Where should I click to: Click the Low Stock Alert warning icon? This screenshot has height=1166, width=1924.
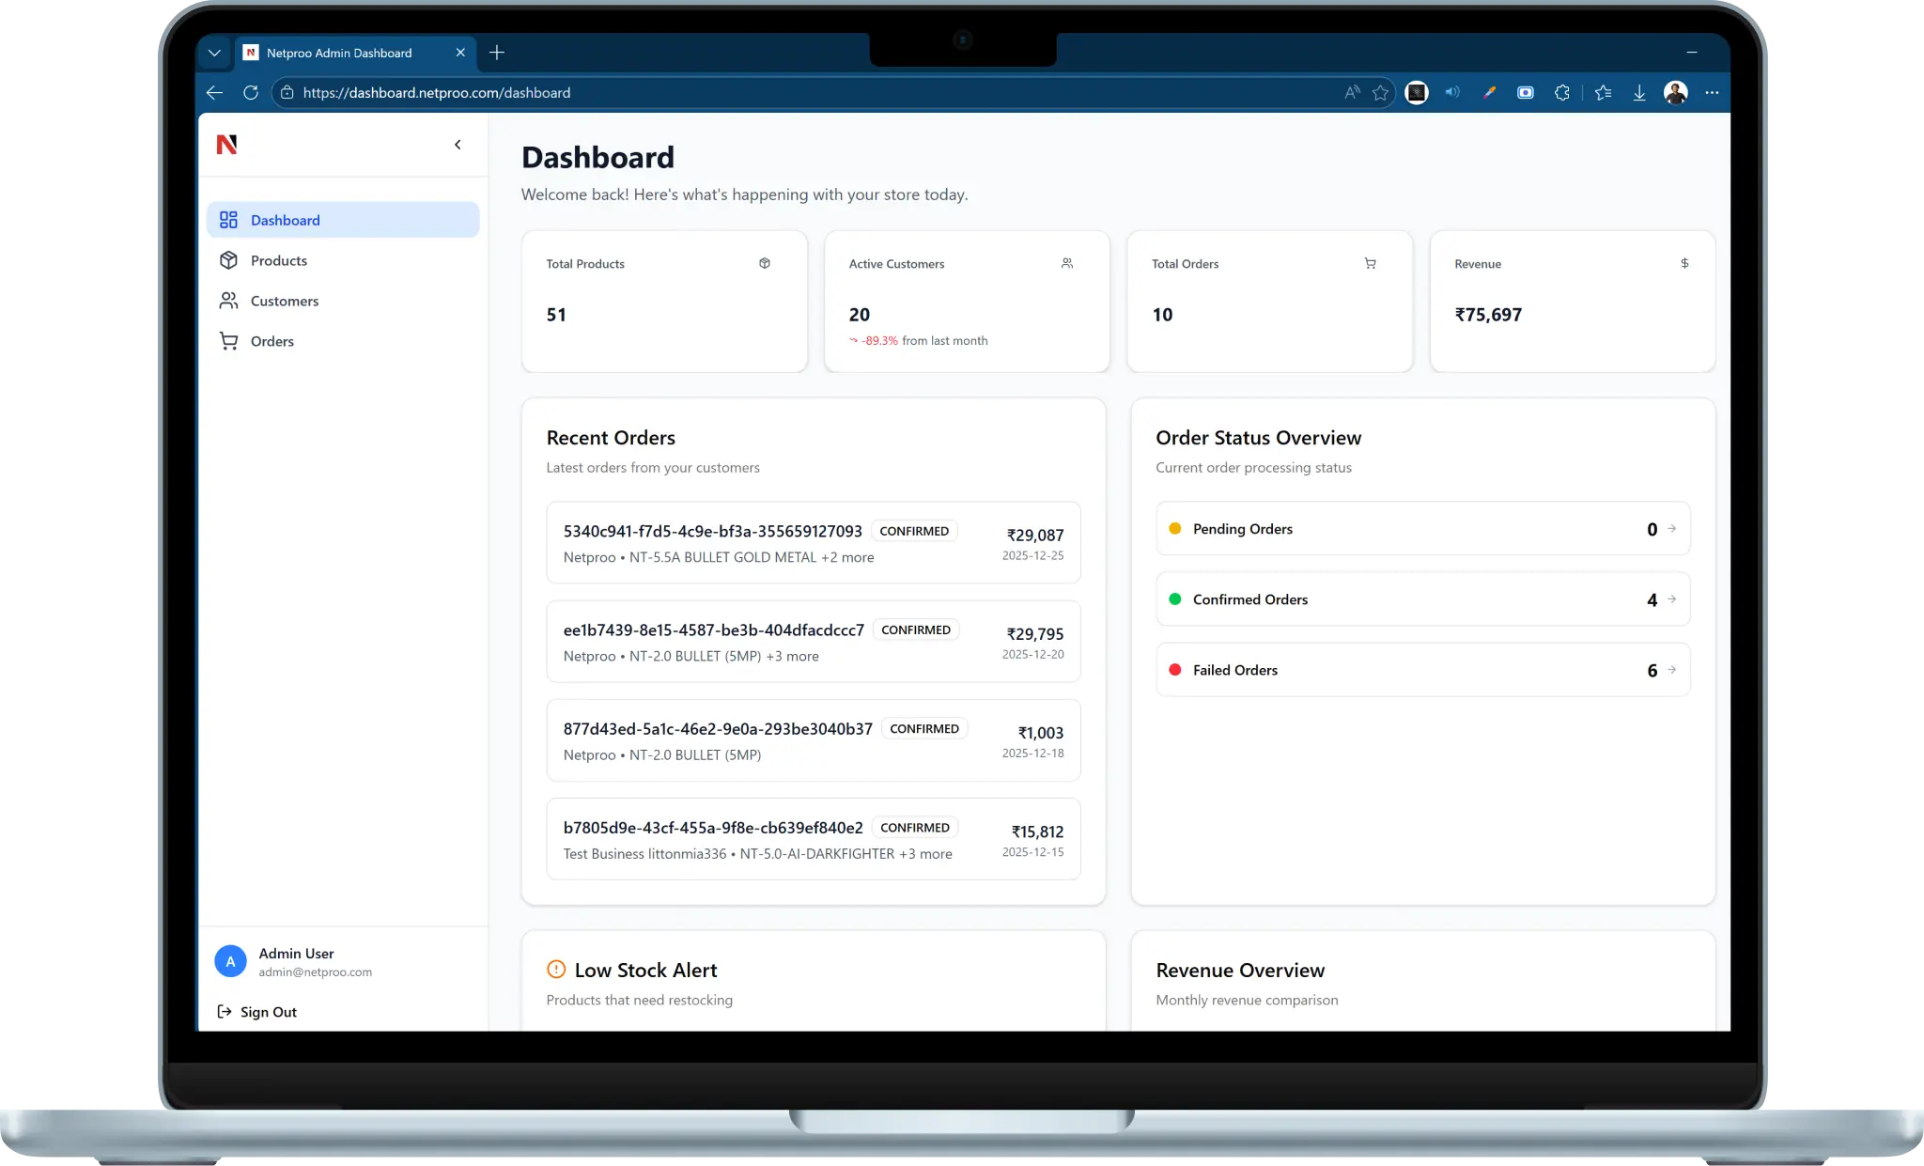pyautogui.click(x=555, y=969)
